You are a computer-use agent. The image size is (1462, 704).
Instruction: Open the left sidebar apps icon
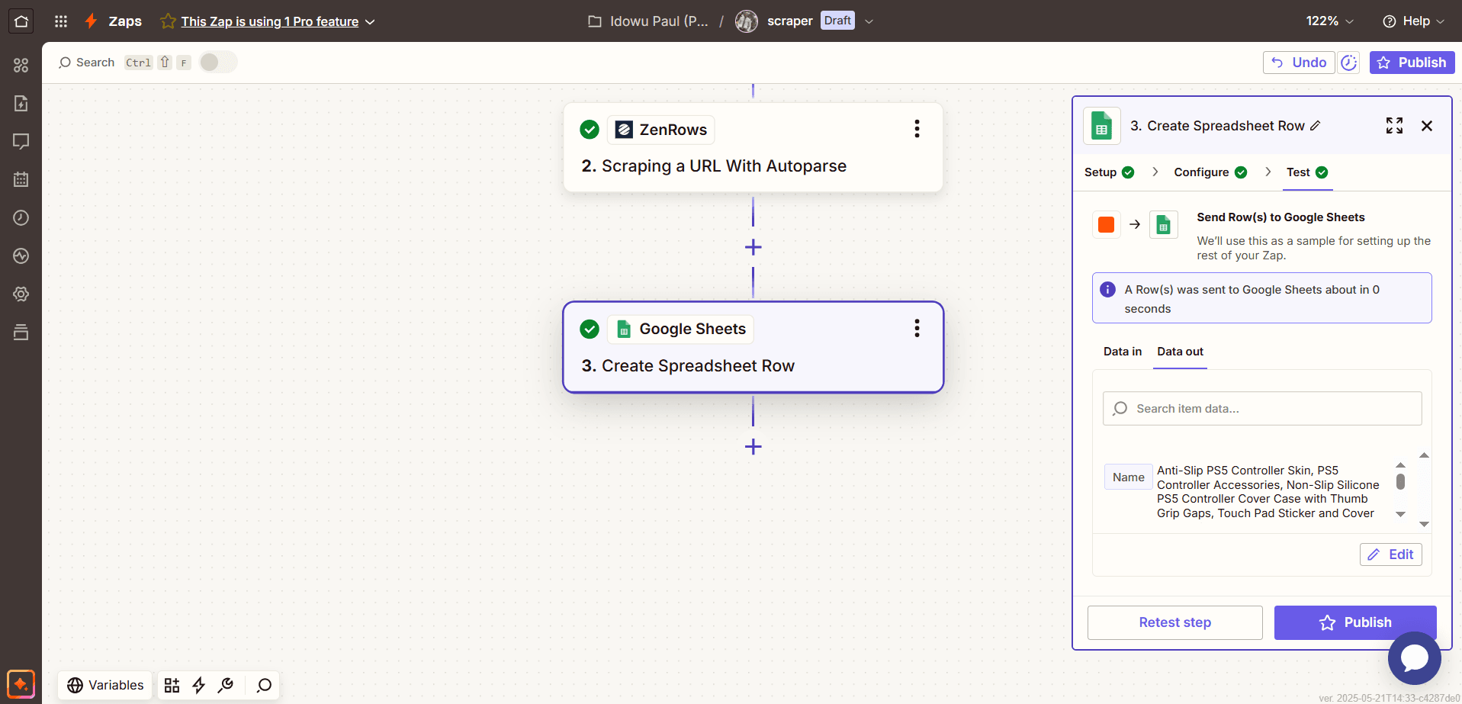(21, 66)
